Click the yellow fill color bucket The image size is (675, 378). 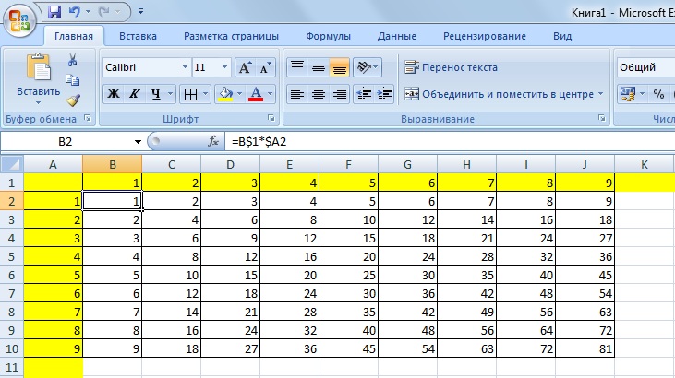[x=225, y=94]
